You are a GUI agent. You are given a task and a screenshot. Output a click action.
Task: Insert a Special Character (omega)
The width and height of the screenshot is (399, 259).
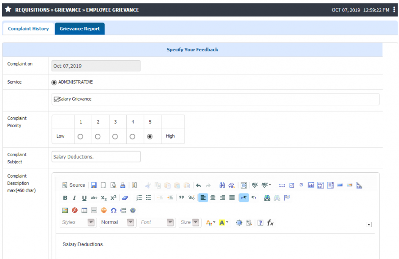point(113,210)
